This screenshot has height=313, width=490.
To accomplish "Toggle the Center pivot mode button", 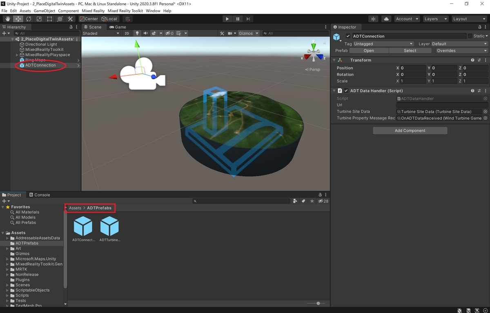I will pos(89,19).
